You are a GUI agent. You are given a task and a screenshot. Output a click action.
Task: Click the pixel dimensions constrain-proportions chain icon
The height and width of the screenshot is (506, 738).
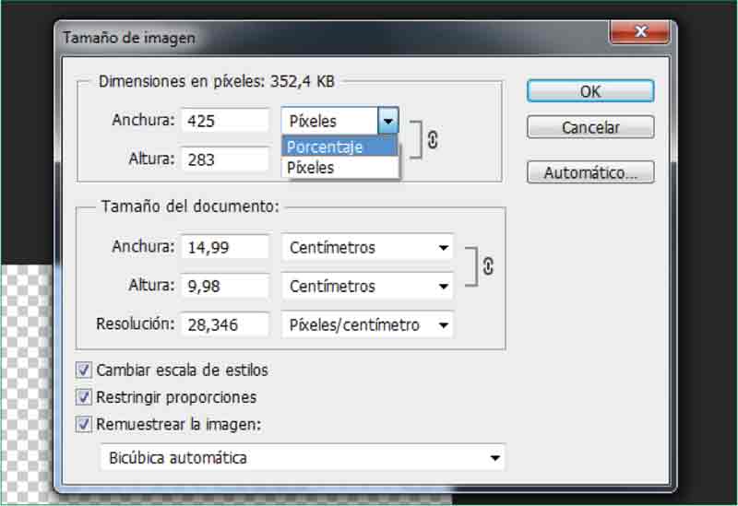432,139
